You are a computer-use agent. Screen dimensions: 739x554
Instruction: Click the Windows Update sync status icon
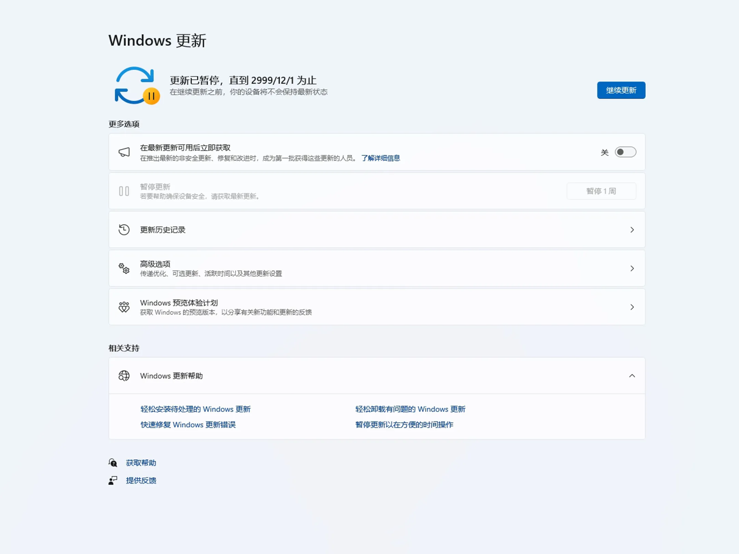click(x=137, y=85)
